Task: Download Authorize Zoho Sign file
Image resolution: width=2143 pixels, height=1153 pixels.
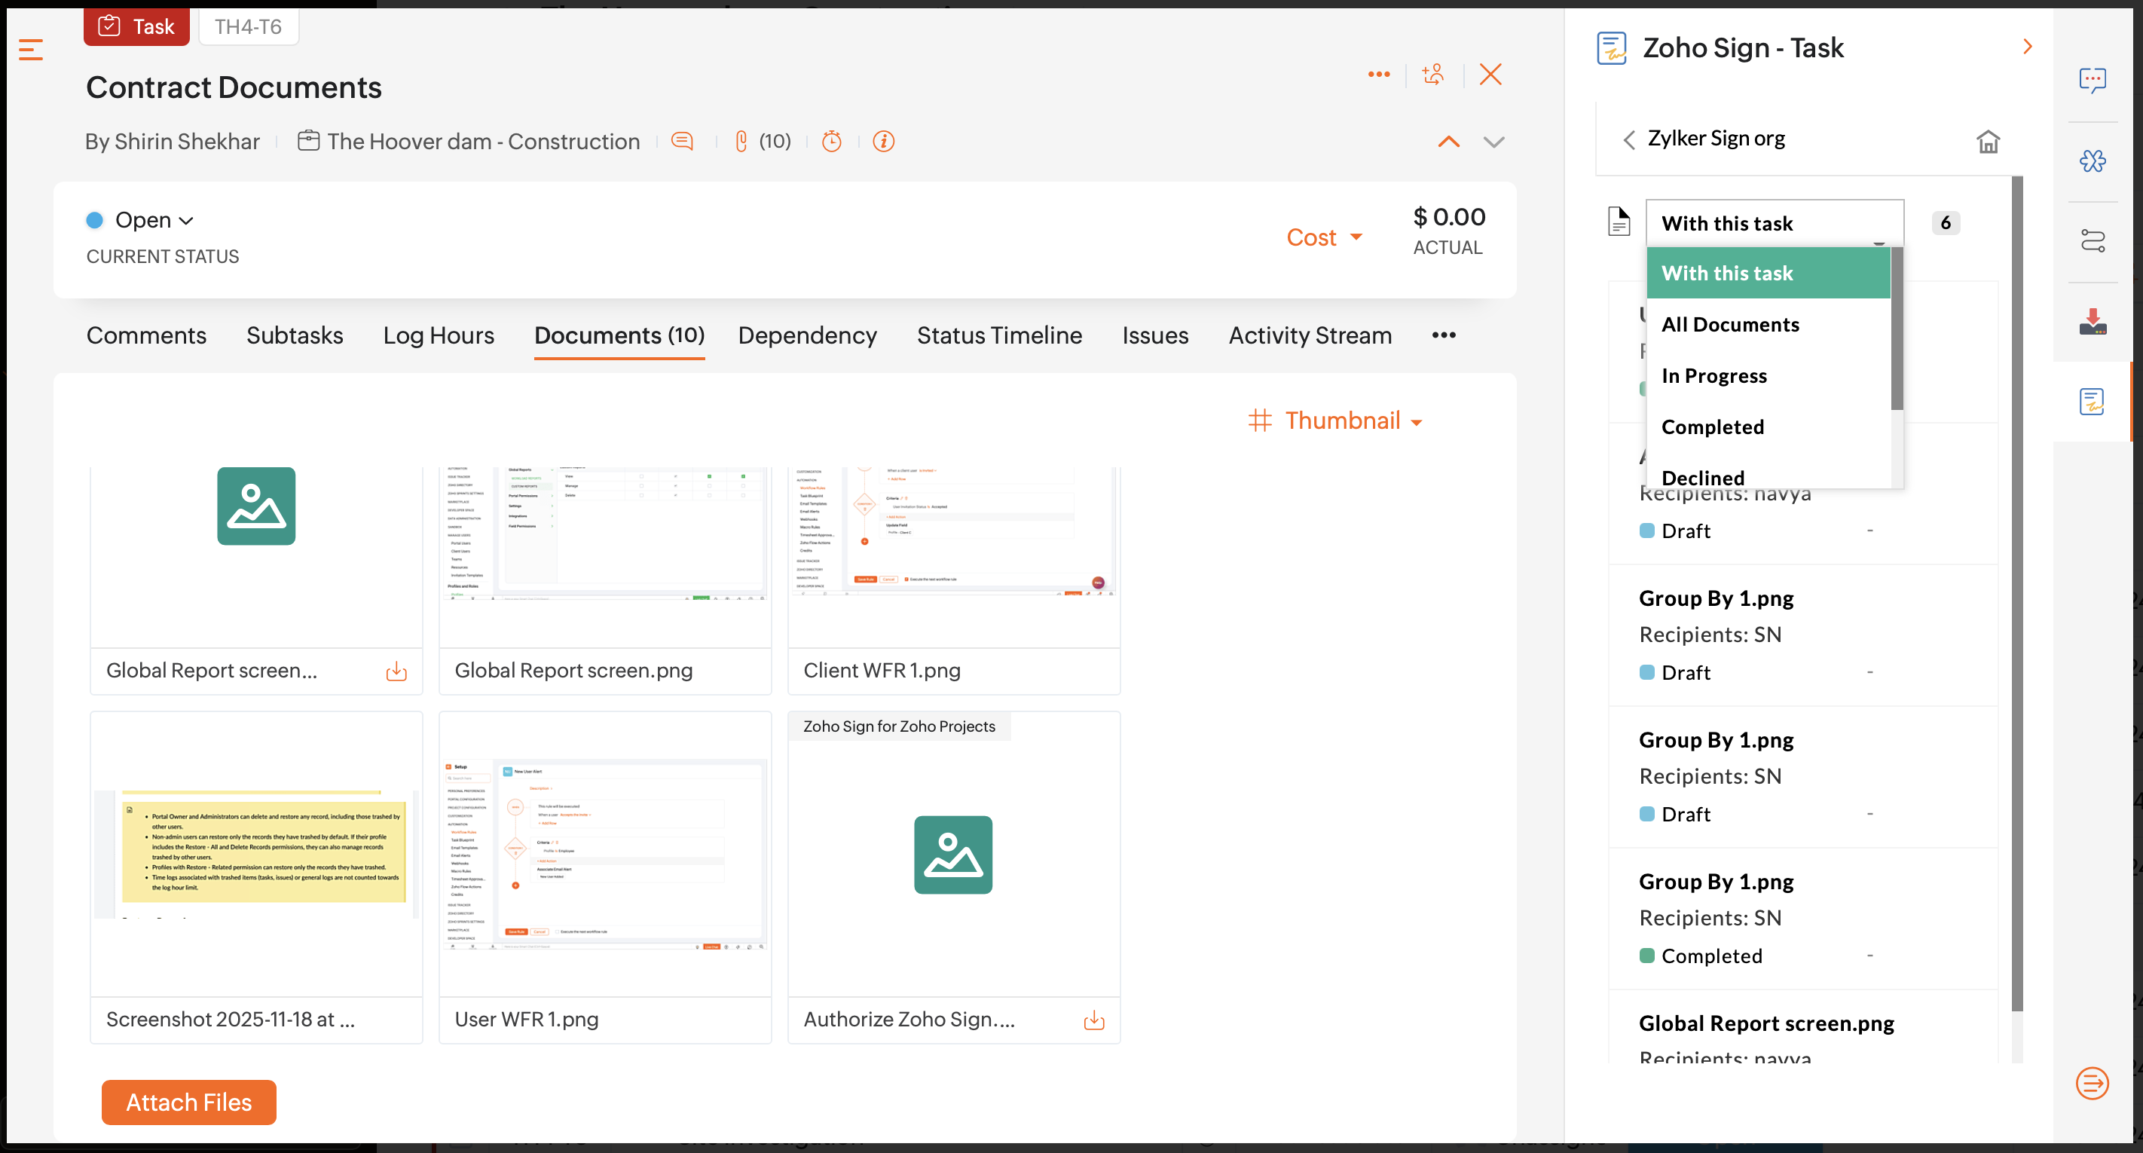Action: 1094,1020
